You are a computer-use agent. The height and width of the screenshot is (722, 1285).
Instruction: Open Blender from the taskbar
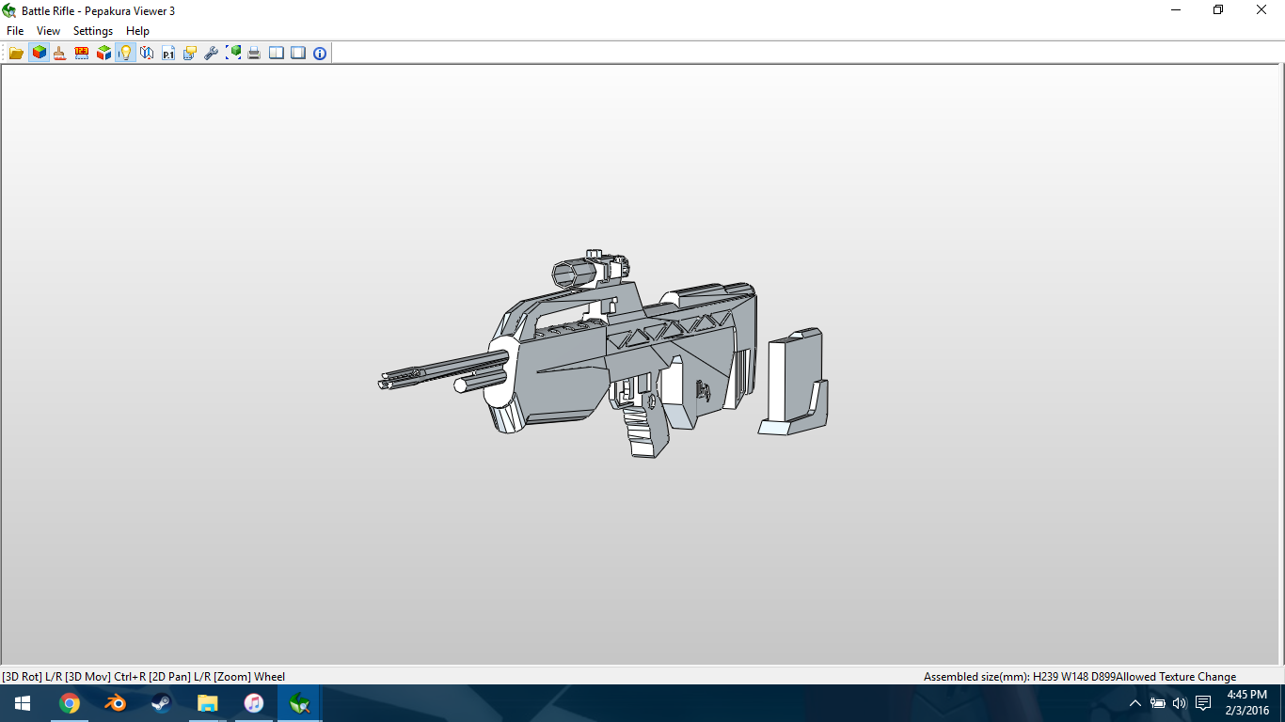[x=116, y=703]
